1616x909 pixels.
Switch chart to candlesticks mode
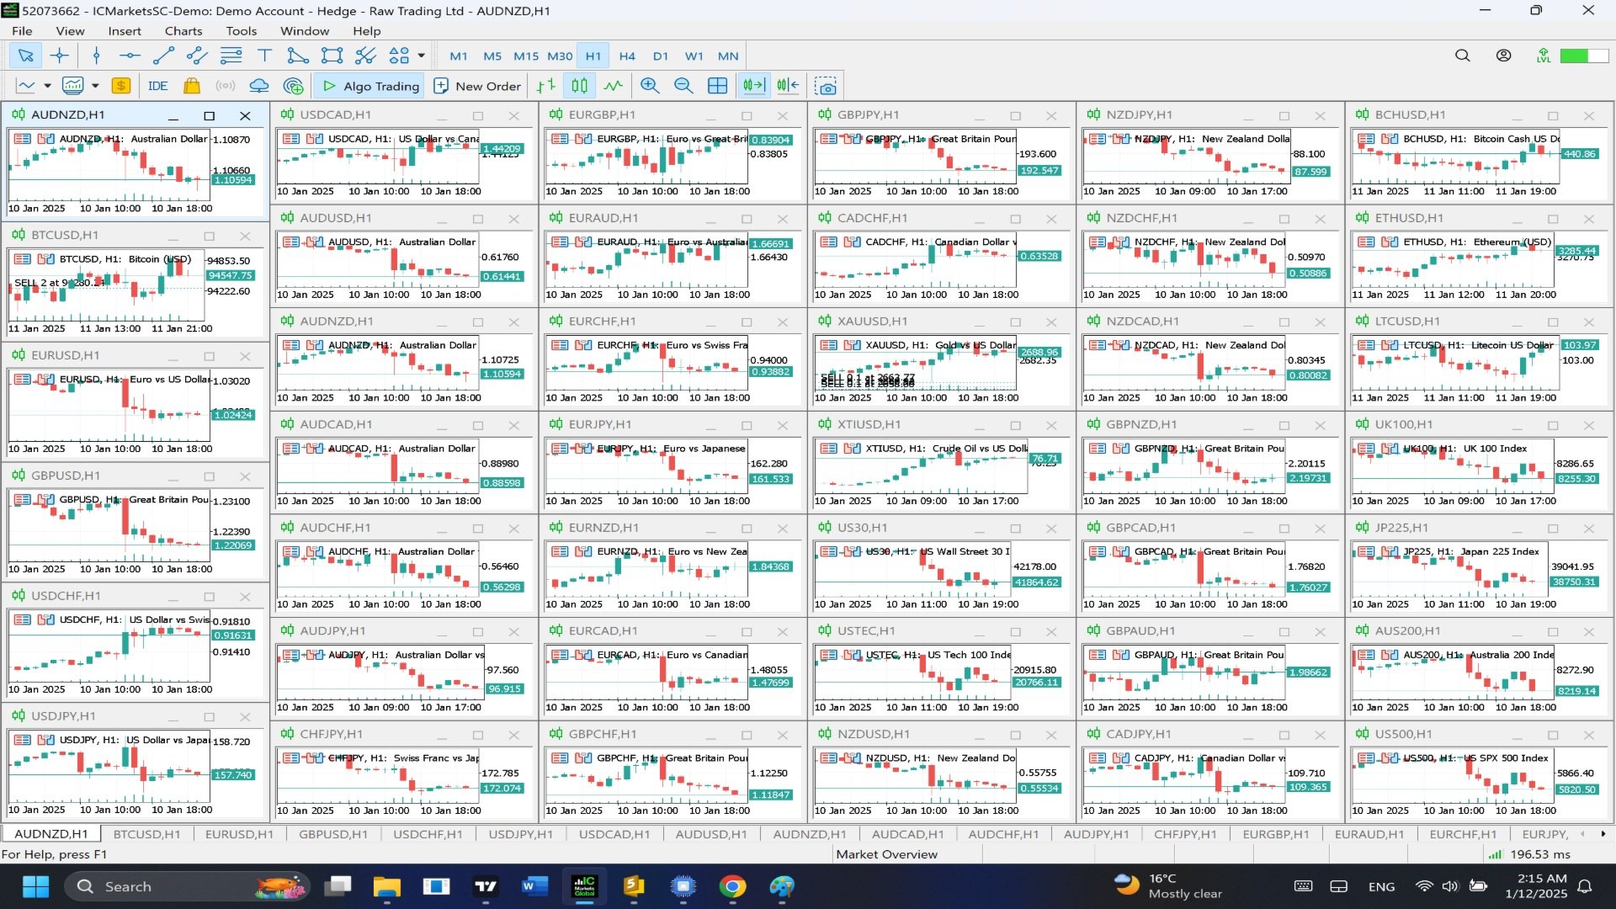pyautogui.click(x=580, y=86)
